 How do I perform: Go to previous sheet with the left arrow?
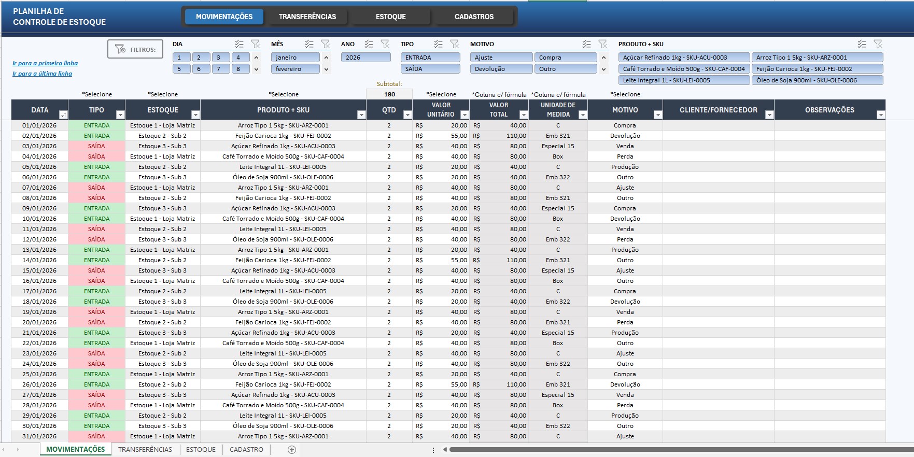pyautogui.click(x=4, y=450)
